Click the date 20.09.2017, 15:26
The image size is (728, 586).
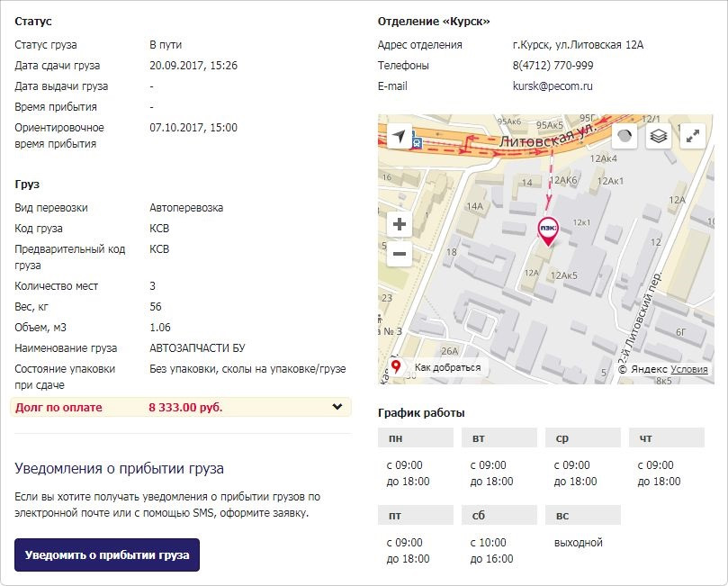[193, 66]
